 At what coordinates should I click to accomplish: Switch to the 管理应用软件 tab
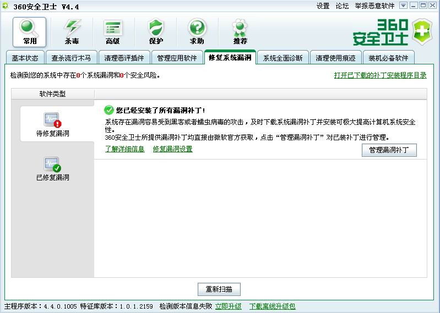177,58
